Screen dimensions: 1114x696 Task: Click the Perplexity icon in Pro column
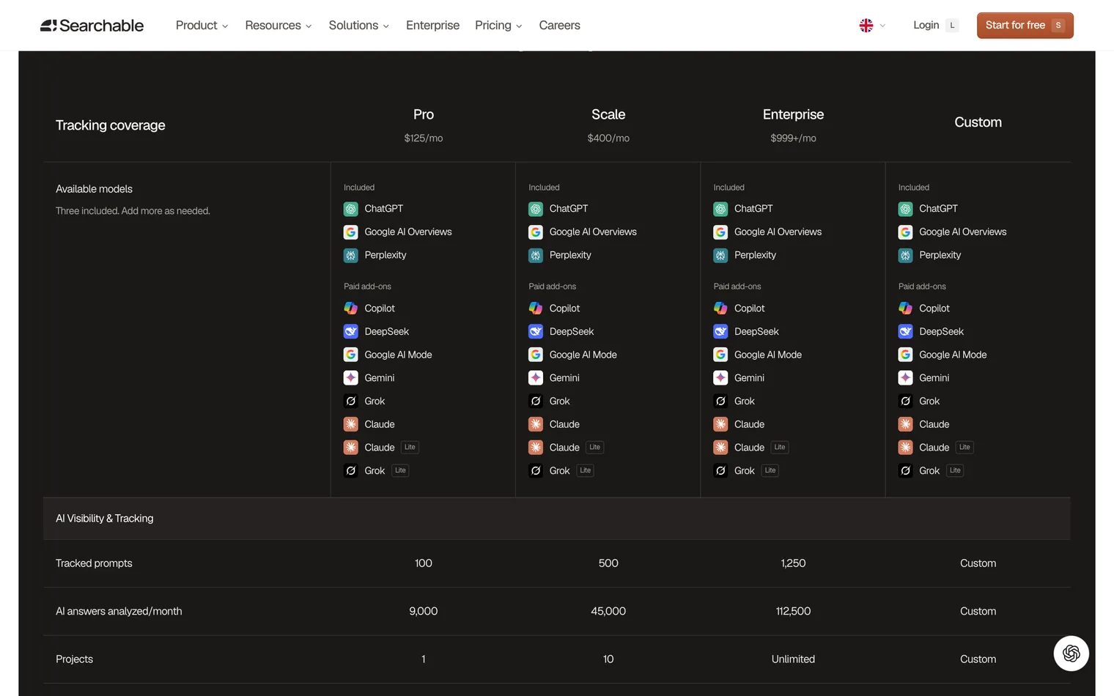tap(351, 255)
